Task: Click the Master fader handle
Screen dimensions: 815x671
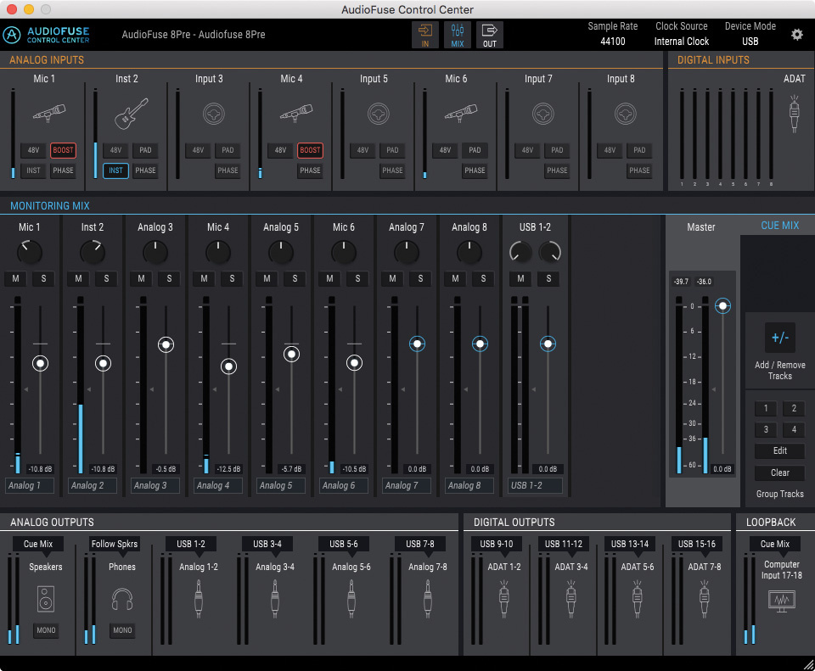Action: tap(722, 305)
